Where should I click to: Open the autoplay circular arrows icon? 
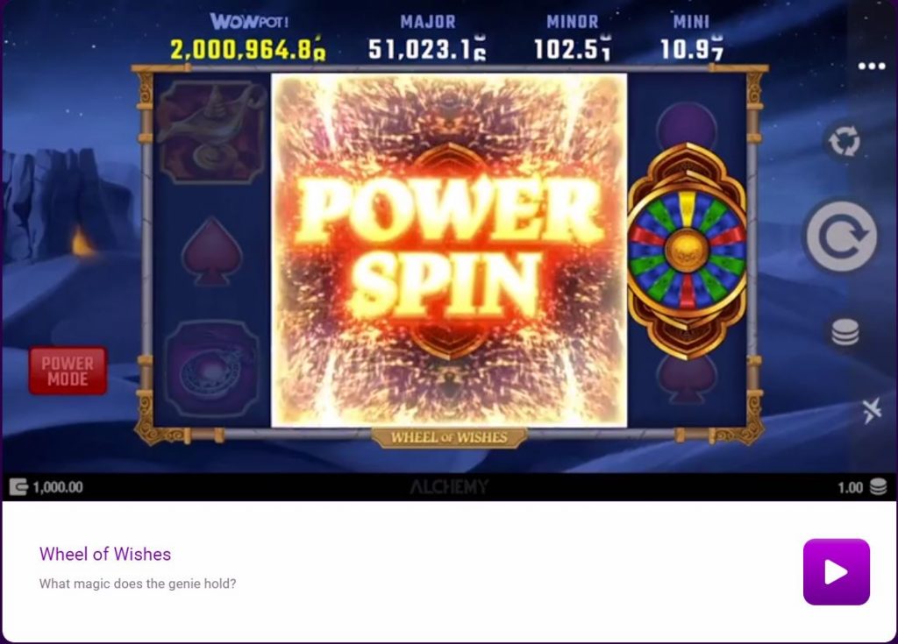coord(845,141)
